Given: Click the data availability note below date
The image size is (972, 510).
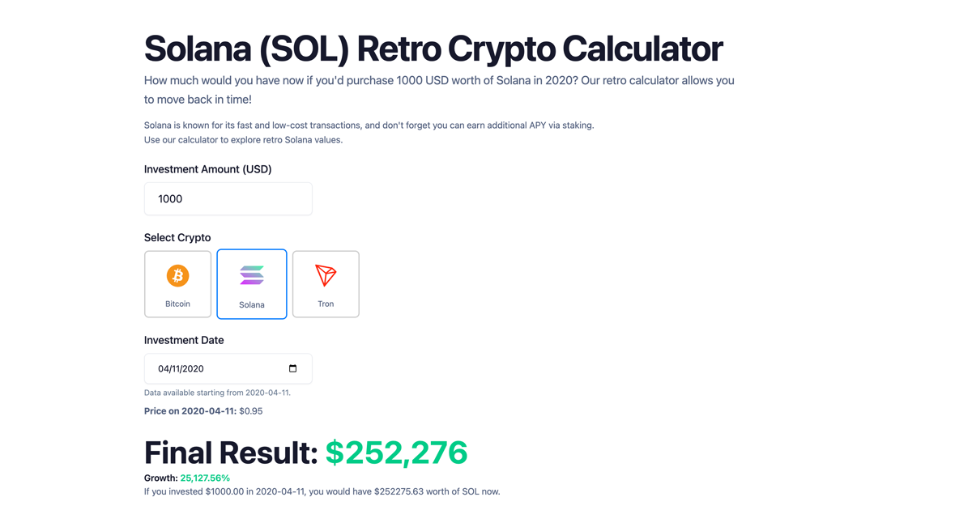Looking at the screenshot, I should (x=217, y=393).
